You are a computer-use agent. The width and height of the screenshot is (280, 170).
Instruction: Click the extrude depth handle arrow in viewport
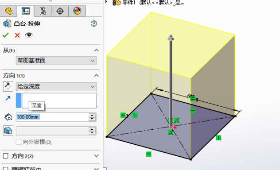pyautogui.click(x=171, y=38)
